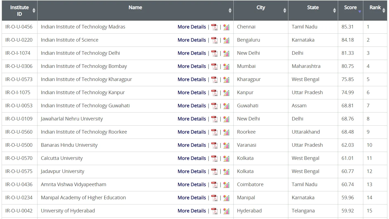This screenshot has height=219, width=389.
Task: Open the PDF icon for Jawaharlal Nehru University
Action: pos(215,119)
